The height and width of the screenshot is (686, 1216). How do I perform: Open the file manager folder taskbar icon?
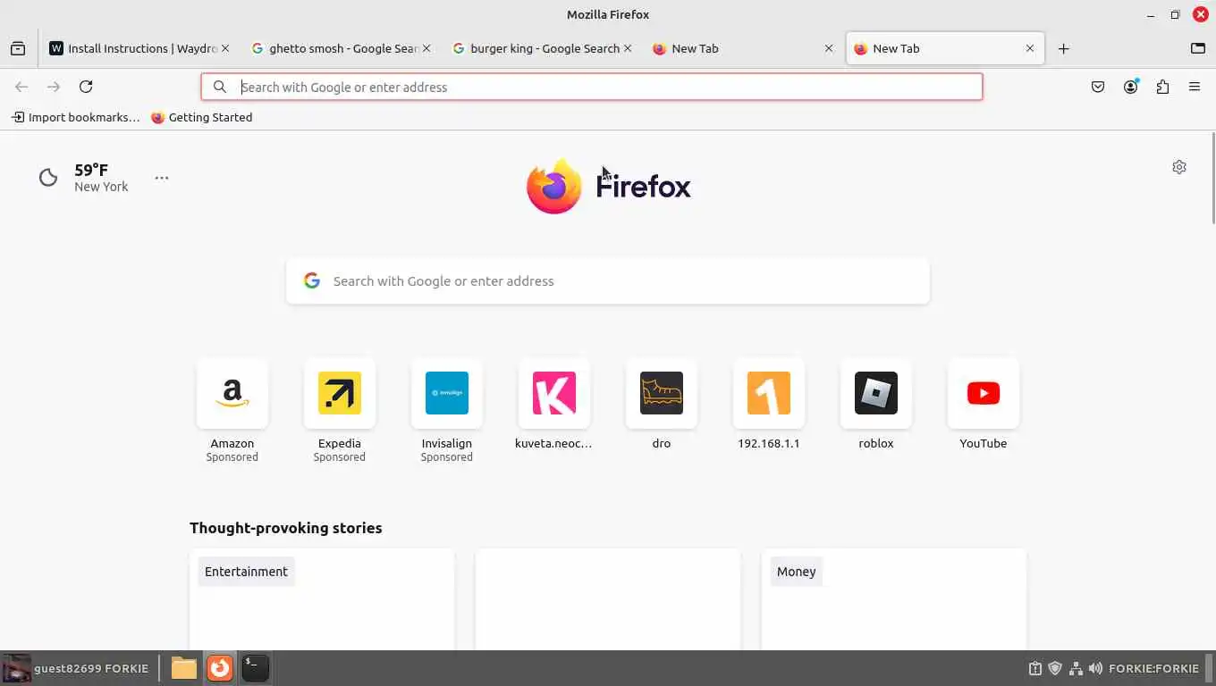click(184, 668)
